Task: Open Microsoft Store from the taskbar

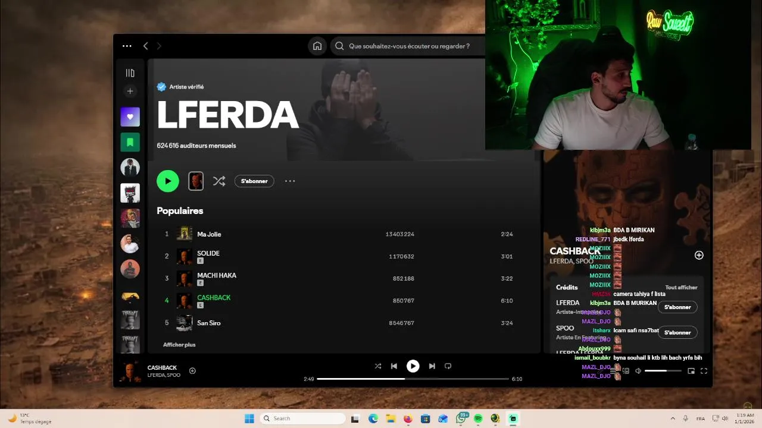Action: 425,418
